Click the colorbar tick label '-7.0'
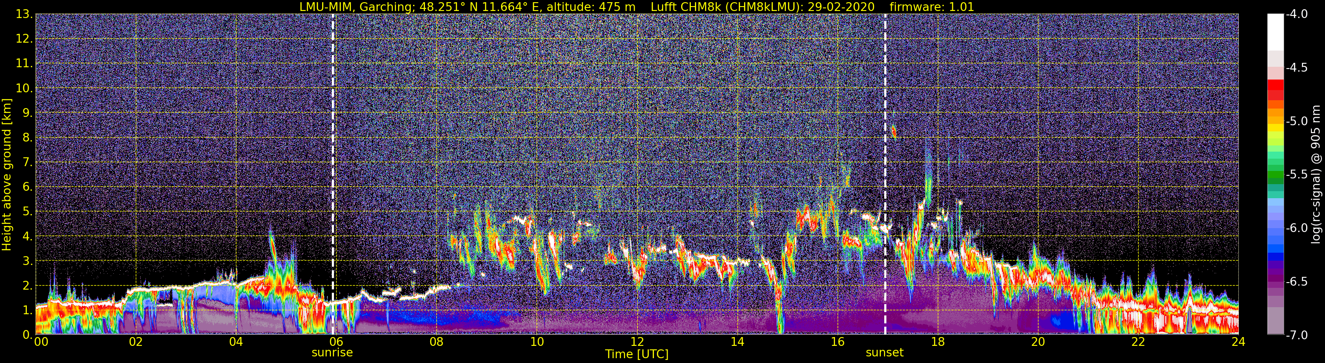The image size is (1325, 363). click(1297, 335)
